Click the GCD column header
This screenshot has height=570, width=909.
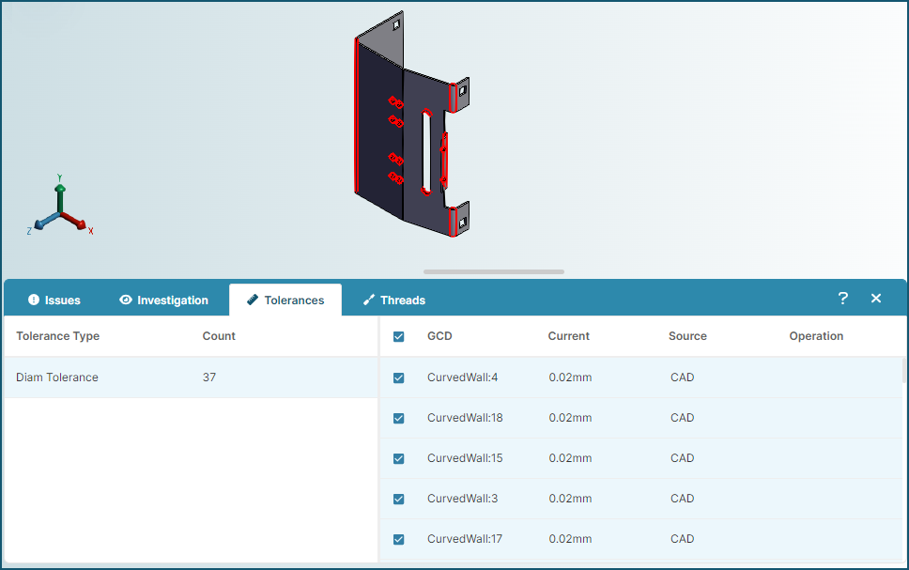pyautogui.click(x=439, y=336)
